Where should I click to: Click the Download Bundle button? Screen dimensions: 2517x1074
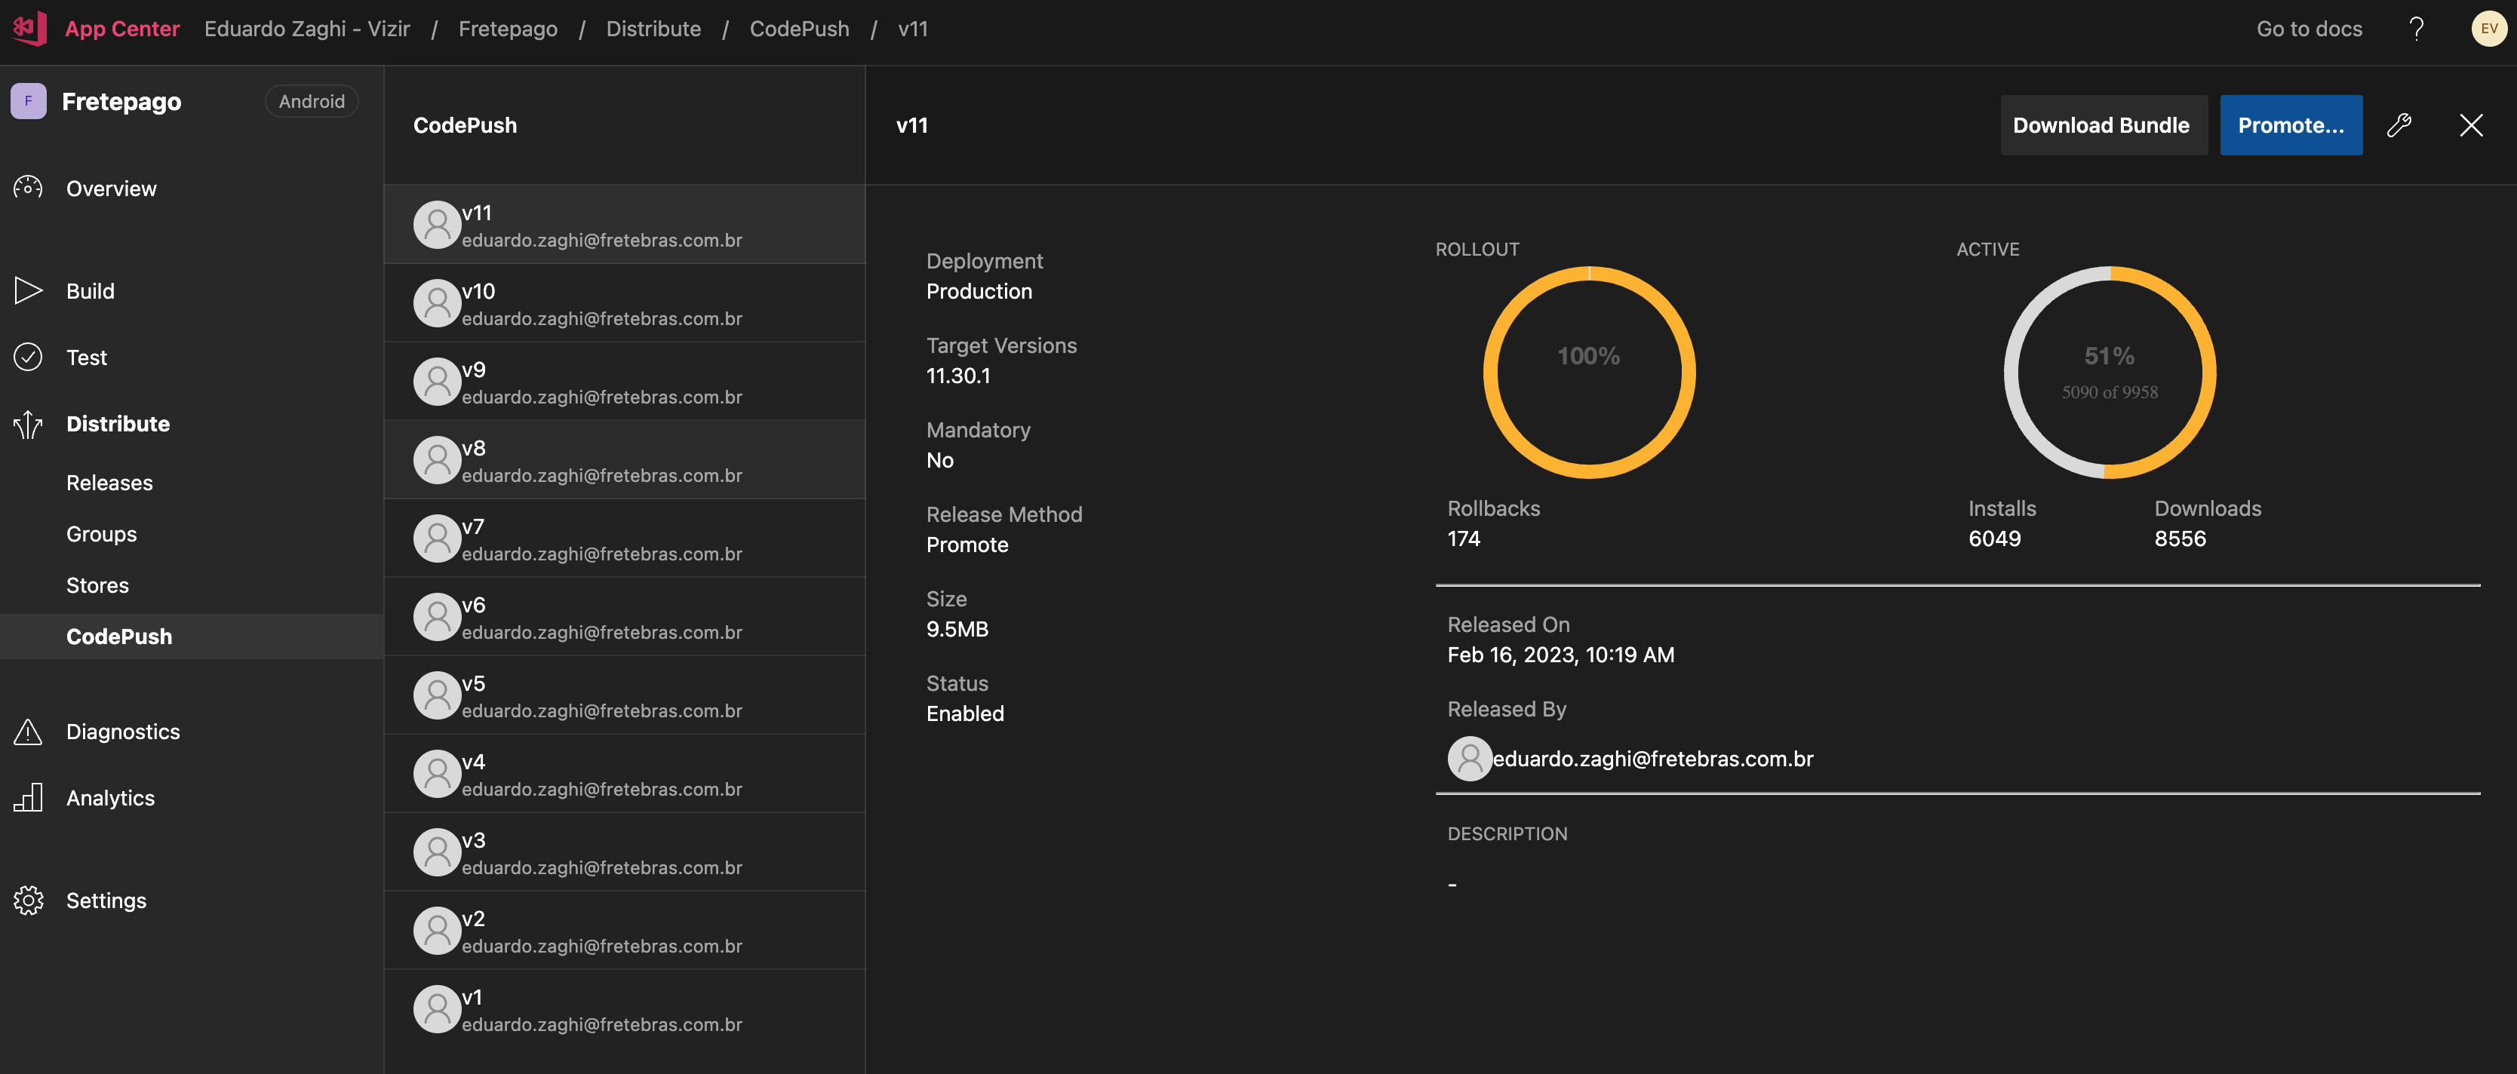[x=2103, y=125]
